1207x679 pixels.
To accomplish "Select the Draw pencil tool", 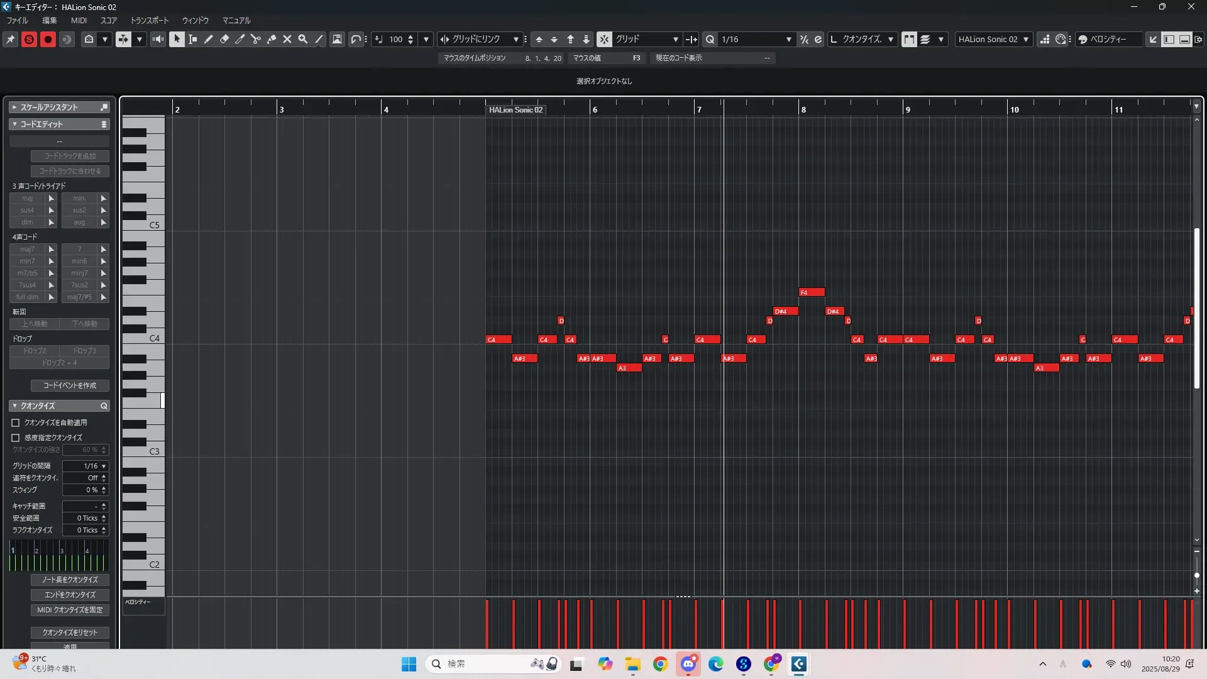I will [x=209, y=39].
